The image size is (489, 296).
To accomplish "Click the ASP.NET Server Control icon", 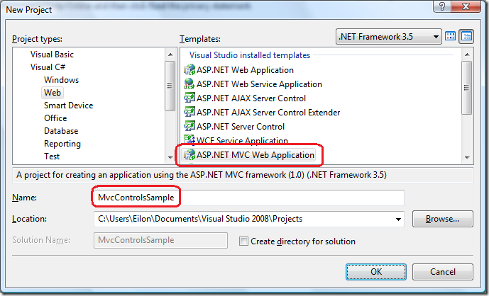I will [x=189, y=126].
